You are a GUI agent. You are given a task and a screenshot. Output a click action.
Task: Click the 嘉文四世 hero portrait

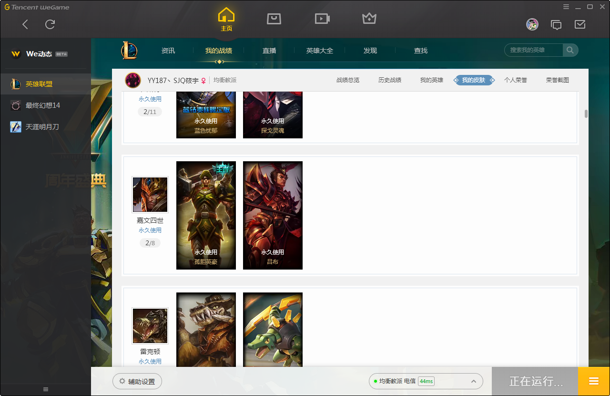150,194
